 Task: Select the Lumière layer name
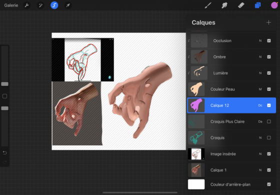click(x=220, y=73)
